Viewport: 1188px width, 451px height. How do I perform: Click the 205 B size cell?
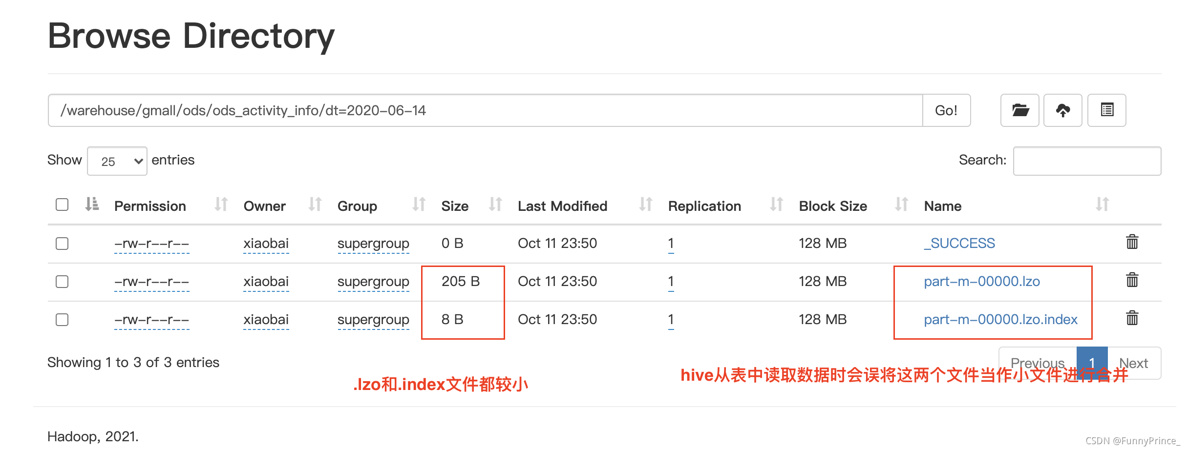coord(461,282)
